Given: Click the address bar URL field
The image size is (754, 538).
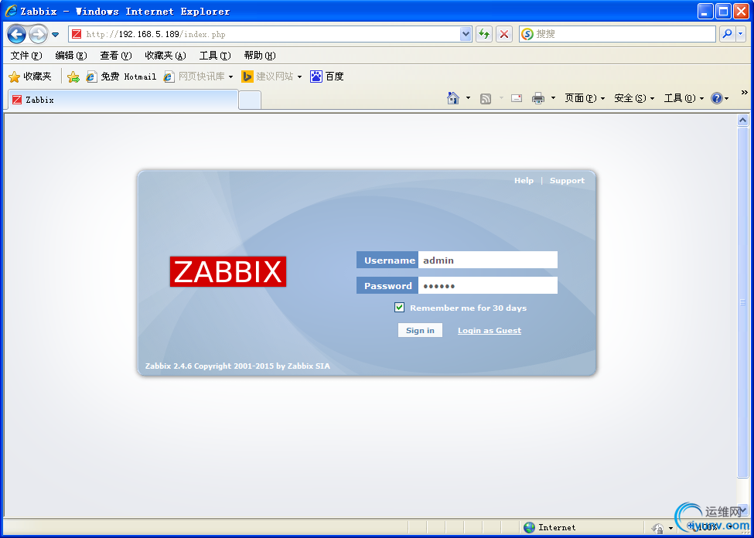Looking at the screenshot, I should [264, 34].
